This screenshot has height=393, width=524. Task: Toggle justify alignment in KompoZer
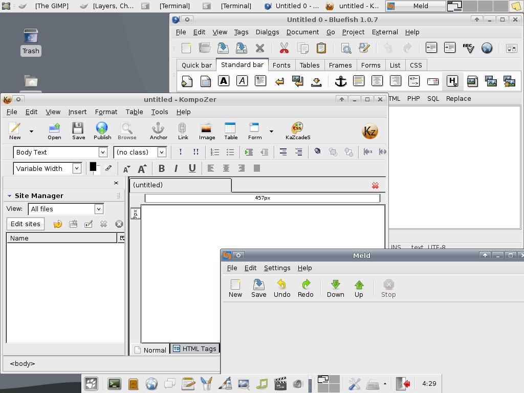(x=257, y=168)
